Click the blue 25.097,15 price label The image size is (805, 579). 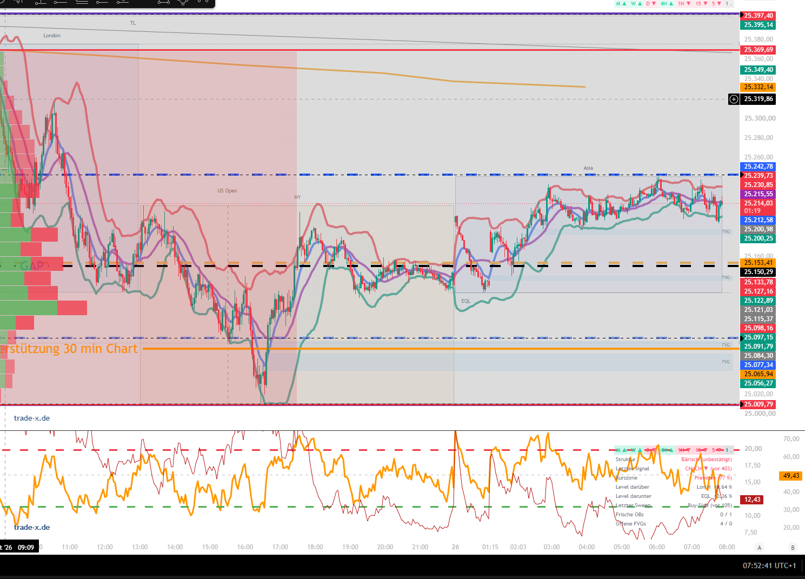click(x=758, y=337)
